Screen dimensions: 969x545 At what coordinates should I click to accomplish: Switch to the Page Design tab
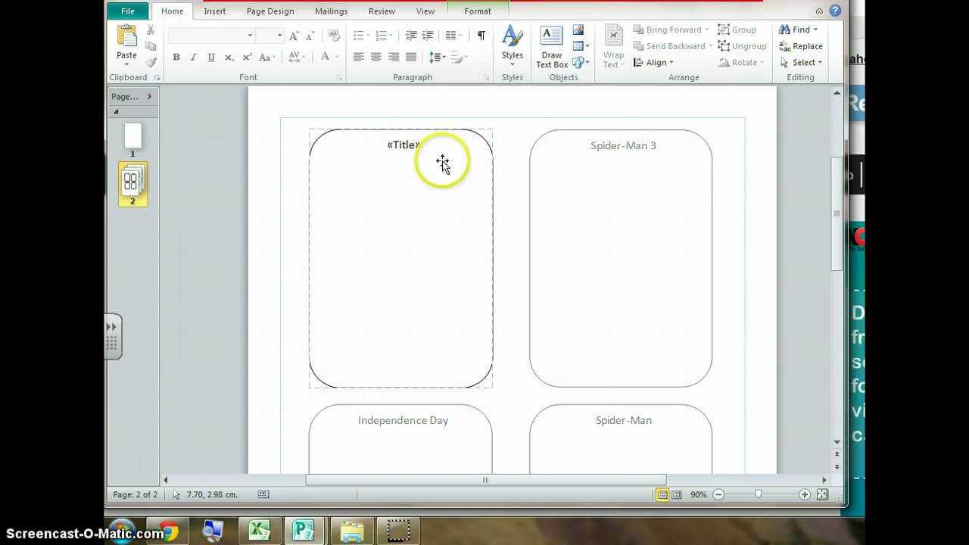coord(270,11)
